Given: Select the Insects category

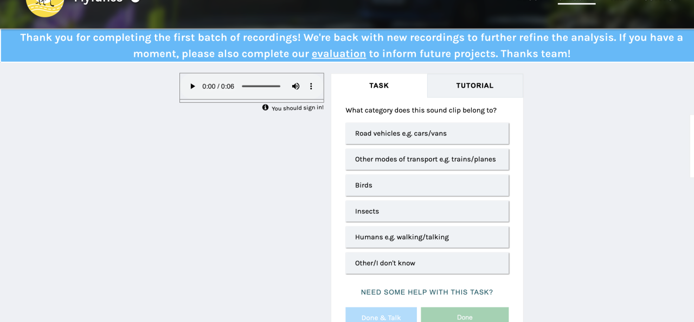Looking at the screenshot, I should click(x=427, y=211).
